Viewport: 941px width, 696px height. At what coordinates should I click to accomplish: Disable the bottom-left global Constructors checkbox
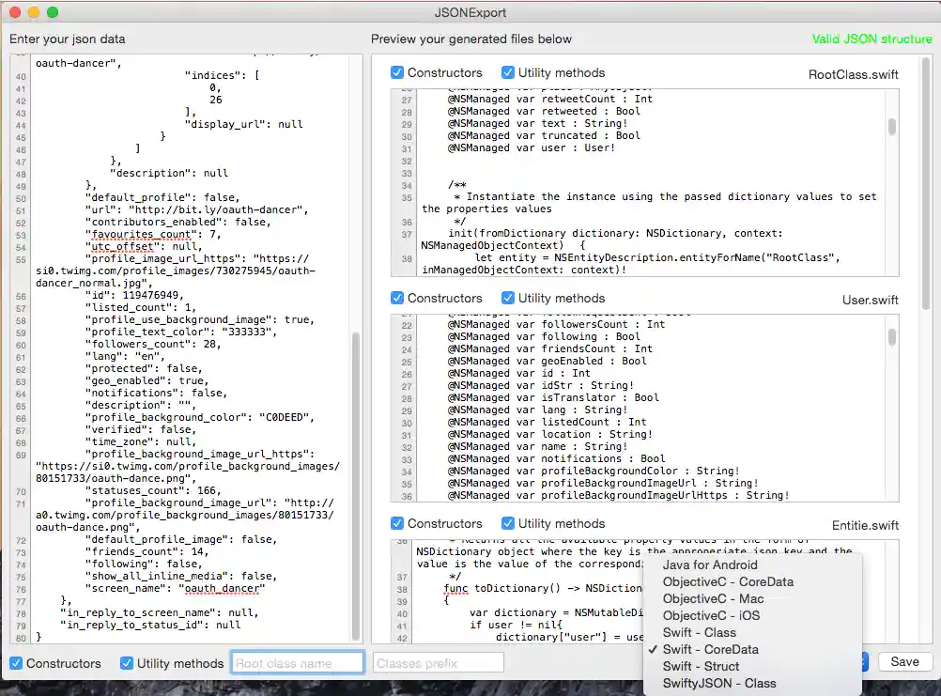pyautogui.click(x=16, y=663)
